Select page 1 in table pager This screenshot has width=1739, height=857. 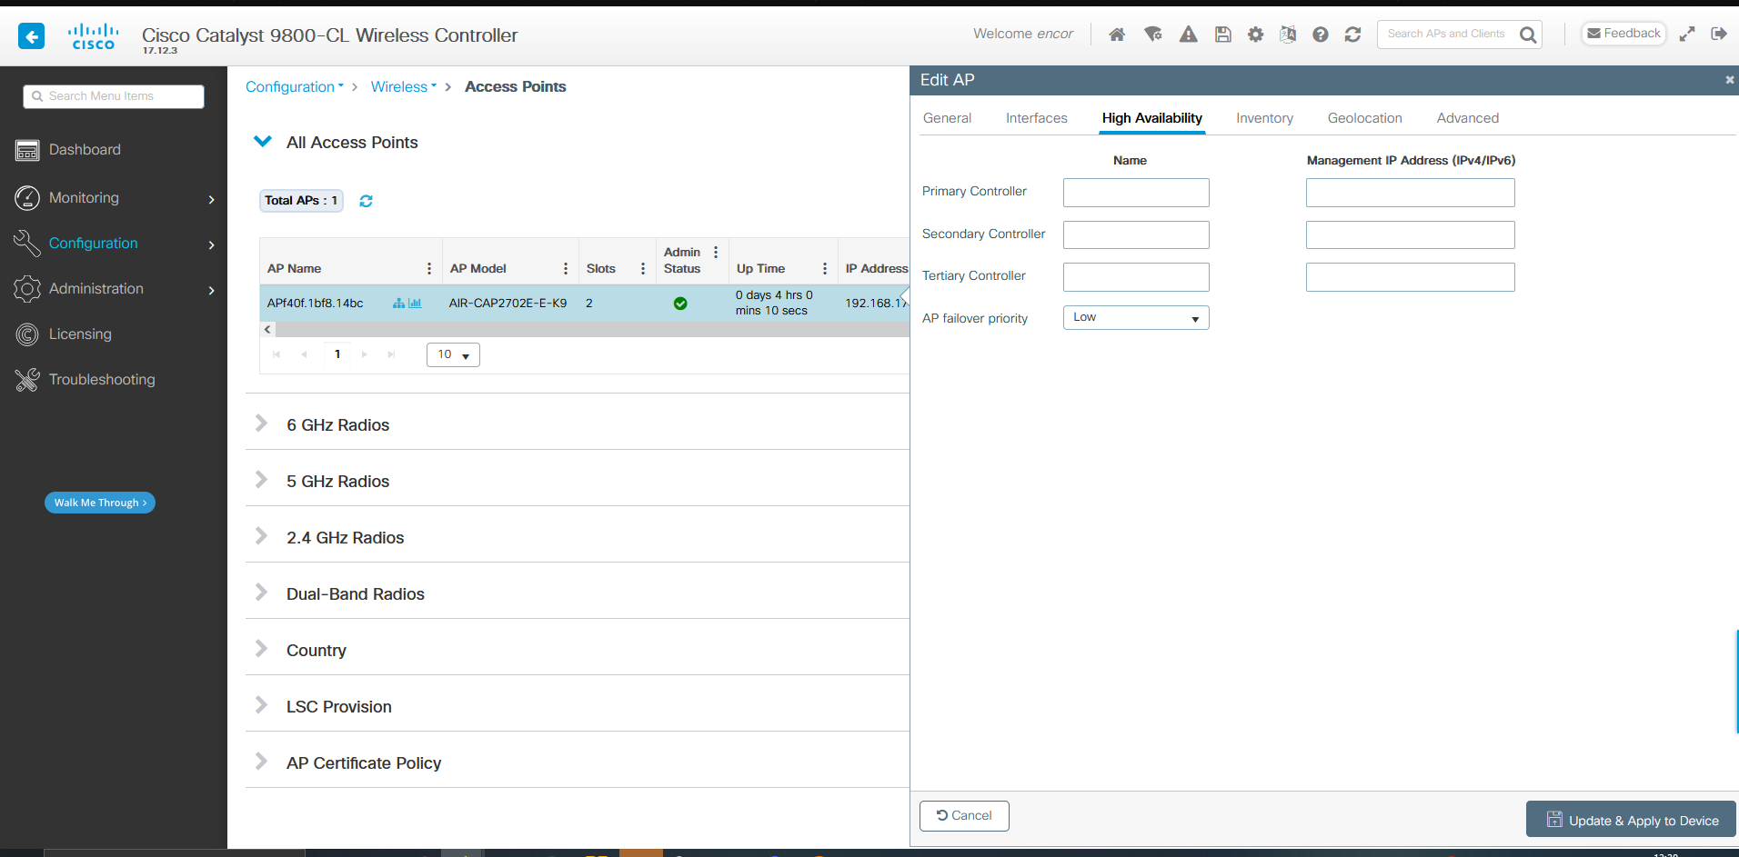coord(337,354)
